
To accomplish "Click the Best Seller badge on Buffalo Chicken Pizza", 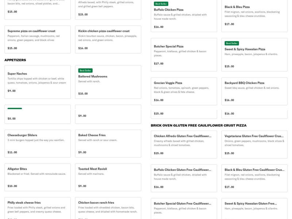I will point(161,4).
